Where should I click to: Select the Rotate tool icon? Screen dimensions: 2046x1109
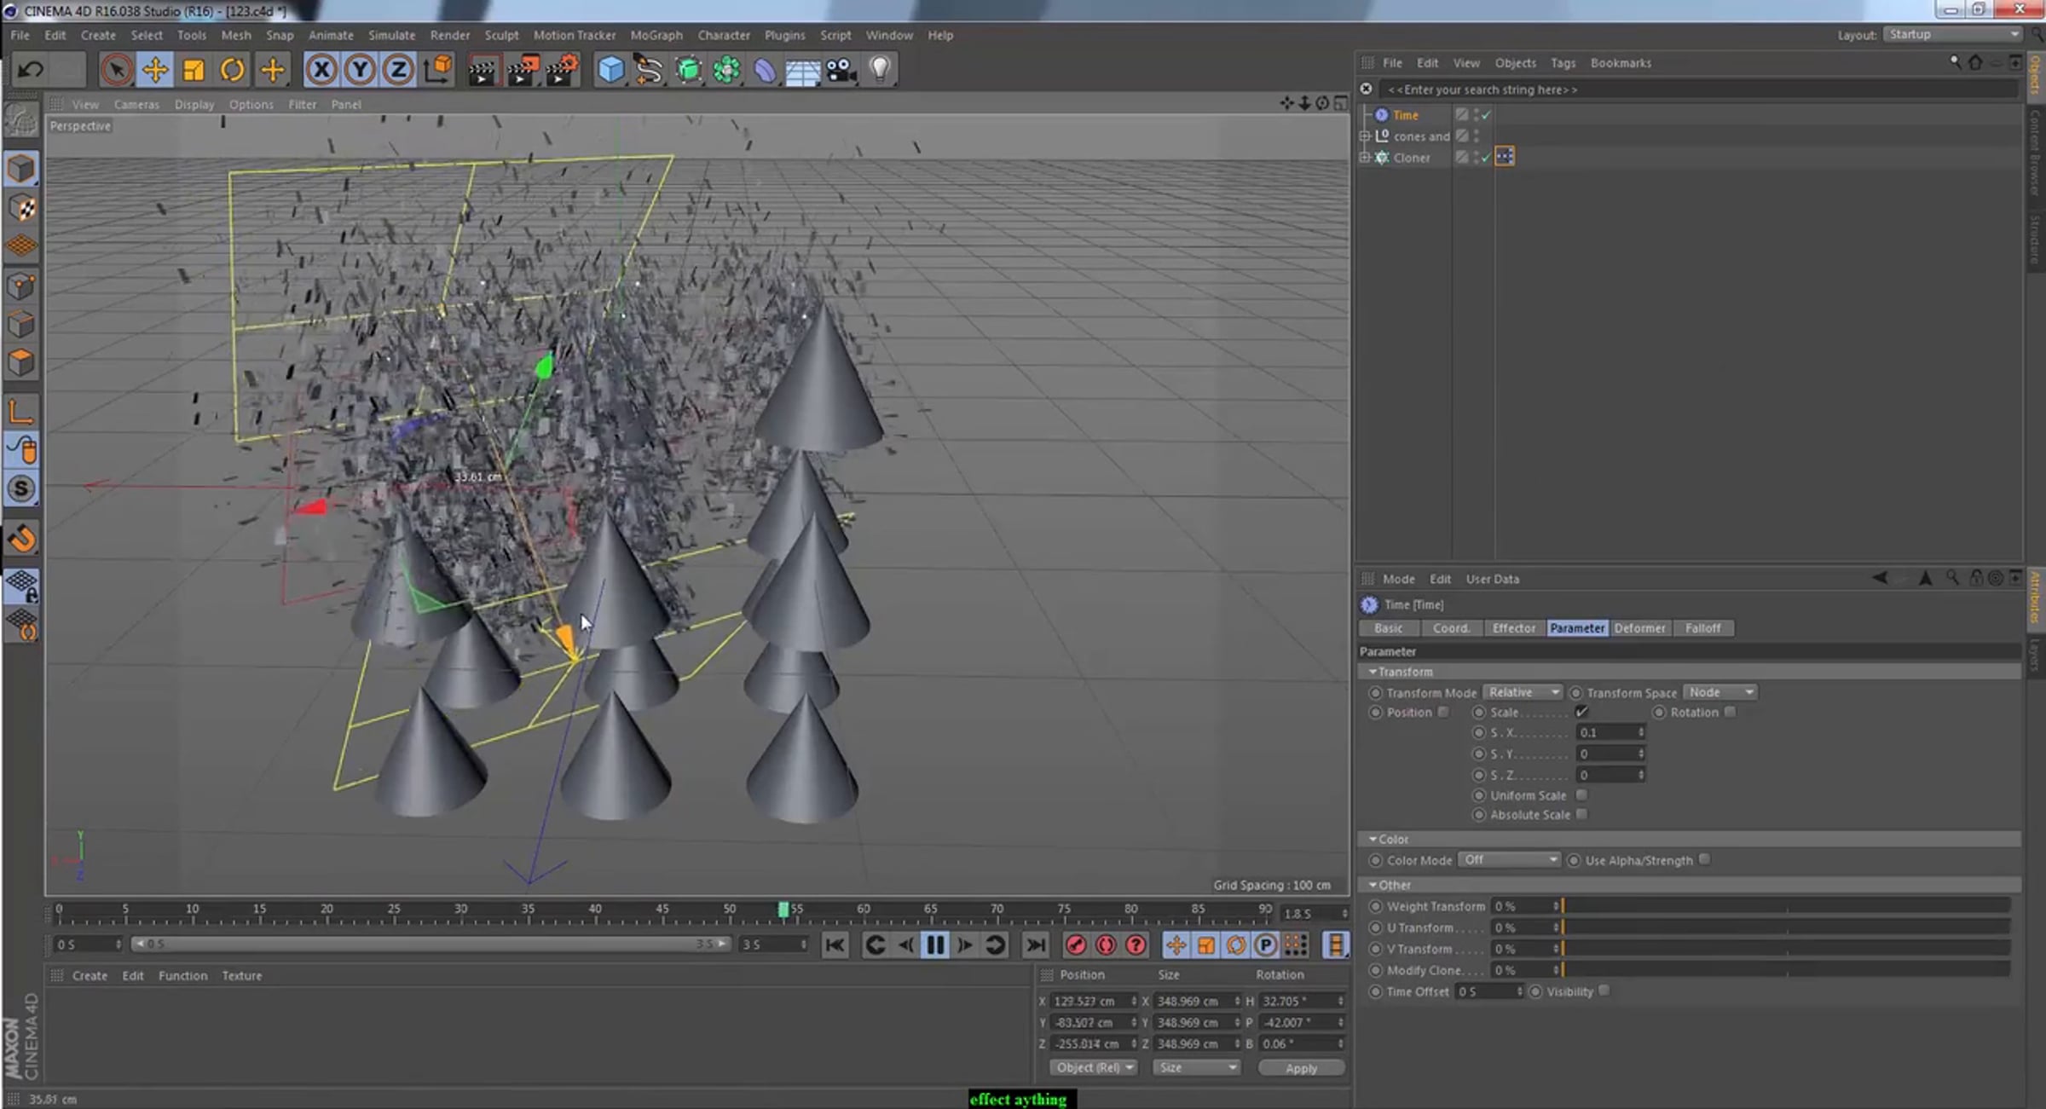232,70
